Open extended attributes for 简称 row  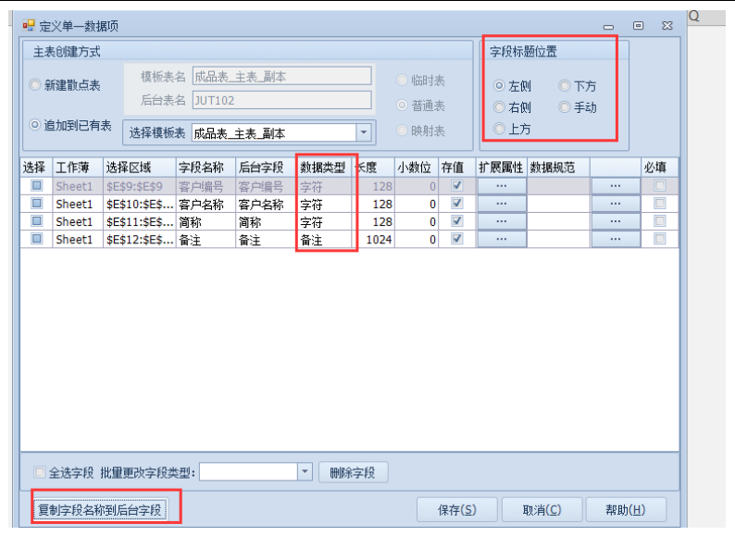(x=502, y=222)
